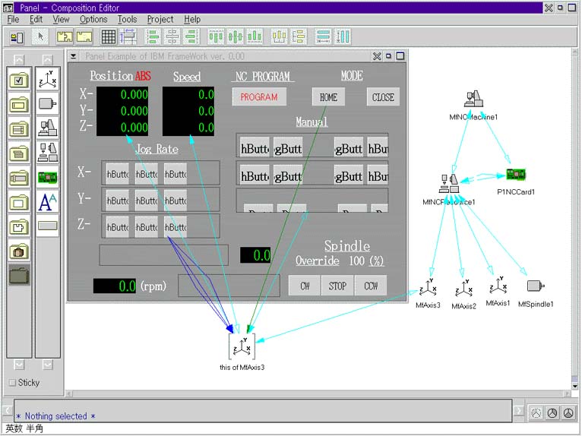Click the text label (A) palette icon

tap(47, 202)
